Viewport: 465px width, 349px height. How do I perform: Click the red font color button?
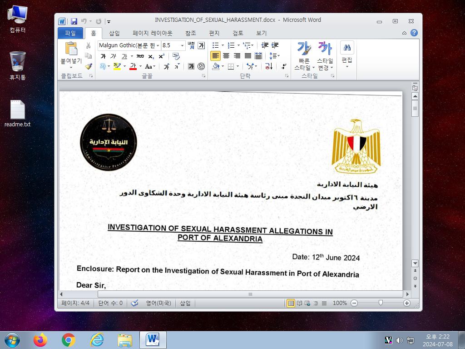(x=133, y=66)
